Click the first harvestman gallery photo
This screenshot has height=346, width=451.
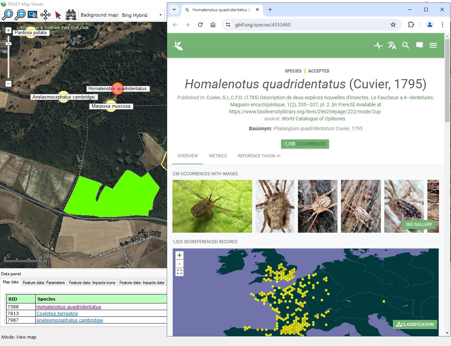click(x=212, y=206)
